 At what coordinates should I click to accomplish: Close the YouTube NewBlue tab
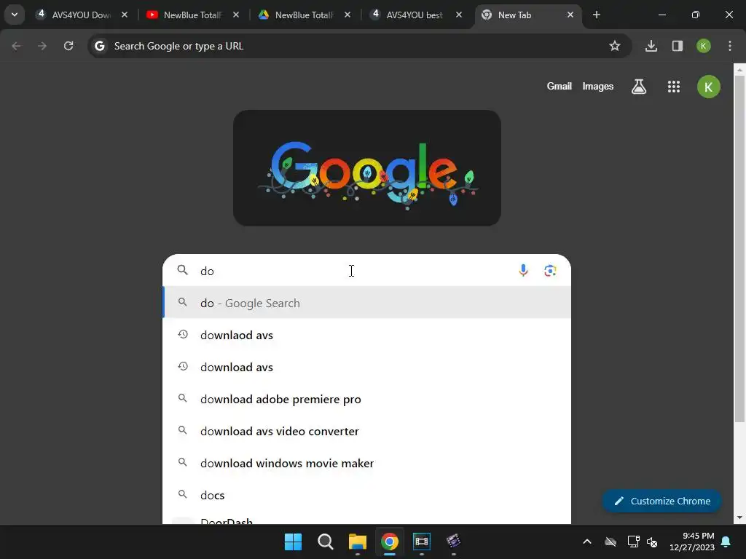click(x=236, y=15)
